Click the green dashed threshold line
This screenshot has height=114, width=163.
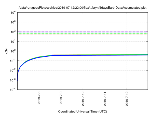83,34
